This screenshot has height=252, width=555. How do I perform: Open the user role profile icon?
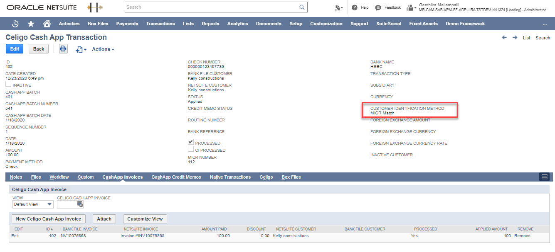pos(411,7)
